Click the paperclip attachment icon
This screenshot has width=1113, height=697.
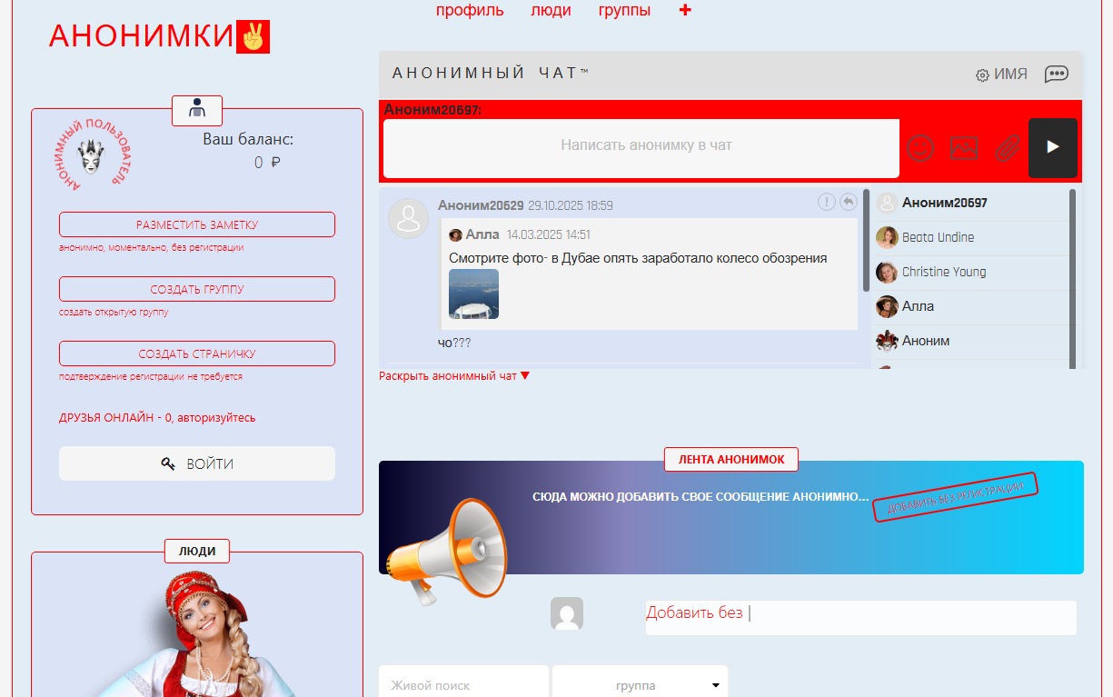[x=1007, y=148]
